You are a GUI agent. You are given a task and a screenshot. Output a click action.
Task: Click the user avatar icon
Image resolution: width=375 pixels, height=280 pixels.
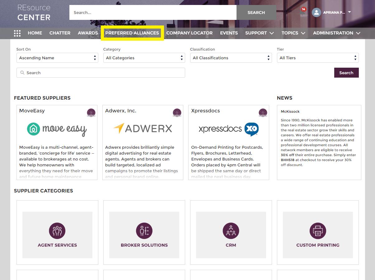[316, 12]
